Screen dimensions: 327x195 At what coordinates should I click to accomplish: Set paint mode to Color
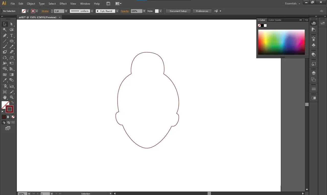click(4, 117)
